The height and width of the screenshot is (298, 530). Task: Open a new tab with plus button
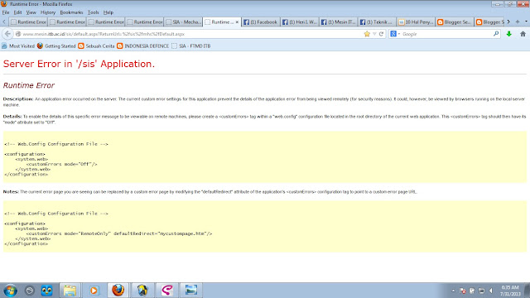tap(517, 22)
